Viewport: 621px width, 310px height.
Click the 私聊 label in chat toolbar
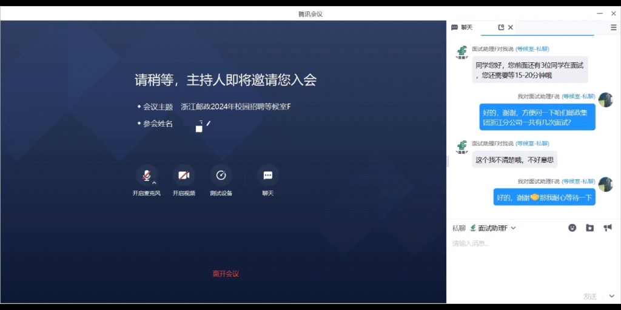459,228
